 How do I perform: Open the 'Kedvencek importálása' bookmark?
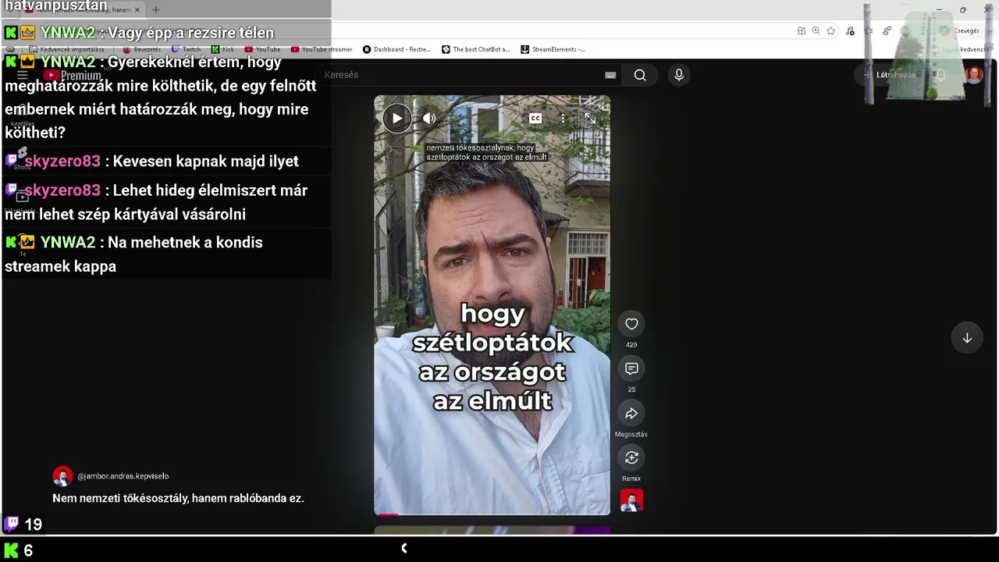tap(66, 49)
